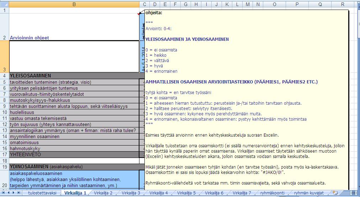Click the red comment indicator in cell B2
The image size is (360, 197).
[138, 14]
